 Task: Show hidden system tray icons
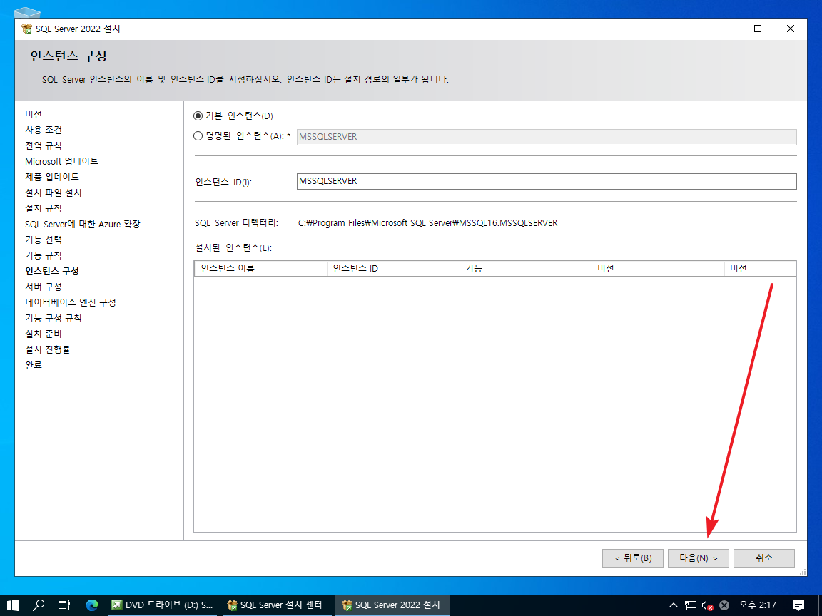(x=674, y=605)
